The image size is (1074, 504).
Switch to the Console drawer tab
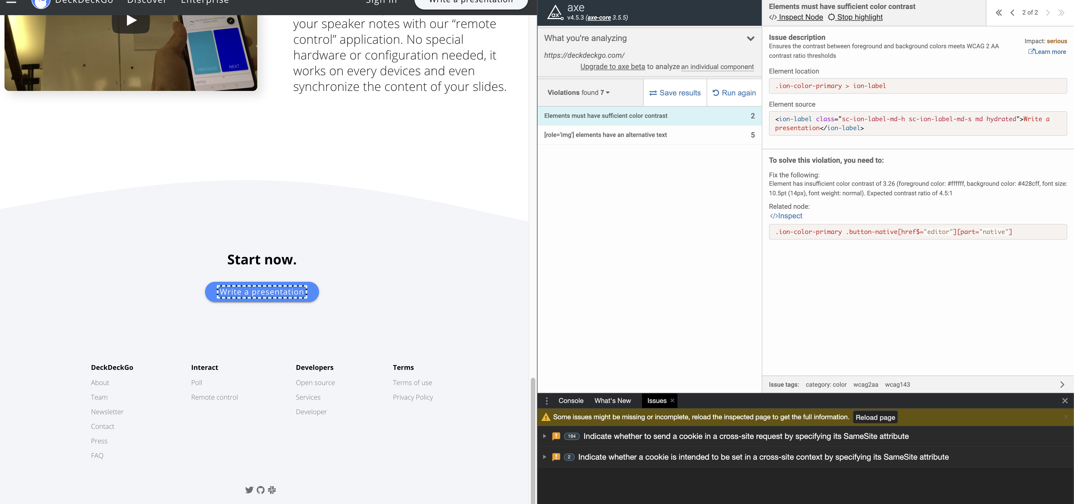tap(571, 401)
